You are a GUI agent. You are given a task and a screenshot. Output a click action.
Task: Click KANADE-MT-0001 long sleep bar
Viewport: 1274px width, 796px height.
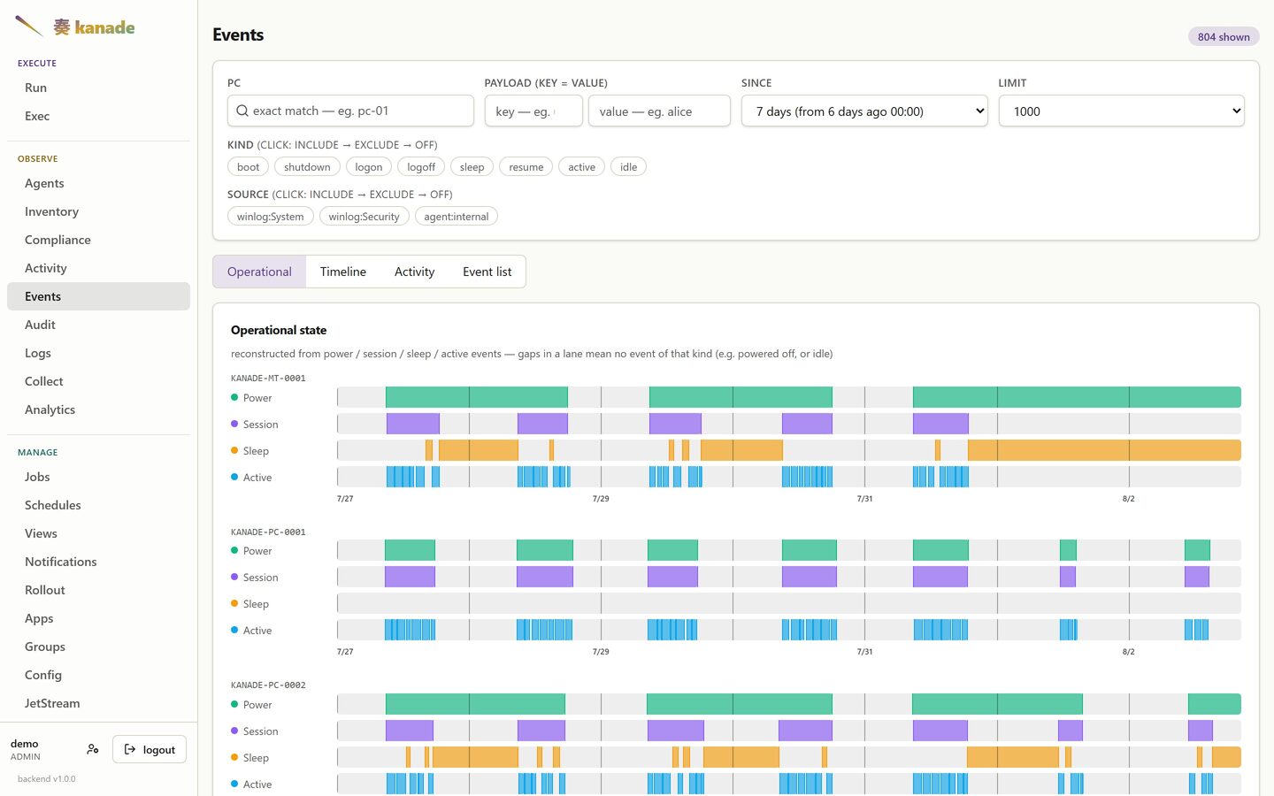(1104, 450)
